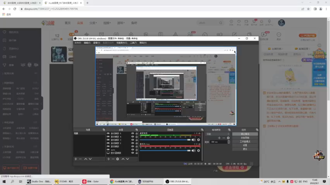Viewport: 330px width, 185px height.
Task: Hide the 窗口捕获 4 source with its eye icon
Action: point(132,136)
